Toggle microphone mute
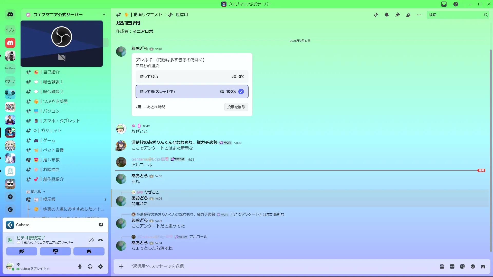 click(80, 267)
